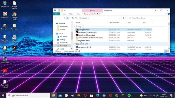Viewport: 175px width, 98px height.
Task: Open the Biar ga penuh folder icon
Action: 14,5
